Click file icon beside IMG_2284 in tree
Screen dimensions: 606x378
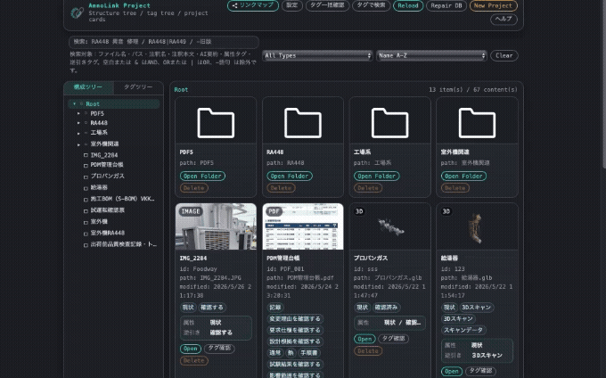pyautogui.click(x=86, y=155)
